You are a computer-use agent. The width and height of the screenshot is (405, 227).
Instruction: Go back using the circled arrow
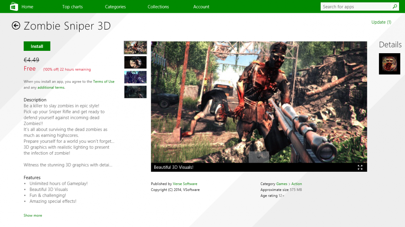[16, 26]
